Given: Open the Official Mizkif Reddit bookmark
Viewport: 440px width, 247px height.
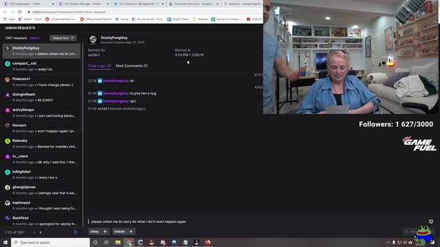Looking at the screenshot, I should coord(96,19).
